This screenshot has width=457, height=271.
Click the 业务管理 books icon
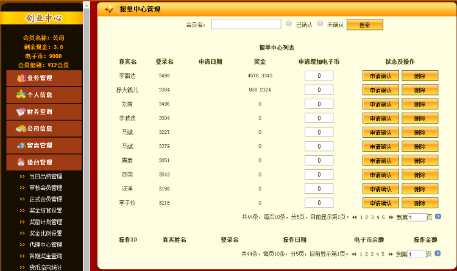point(21,78)
